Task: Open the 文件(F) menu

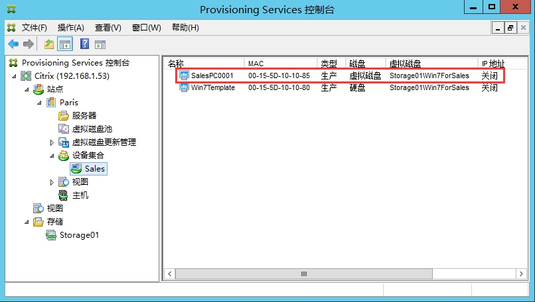Action: (34, 28)
